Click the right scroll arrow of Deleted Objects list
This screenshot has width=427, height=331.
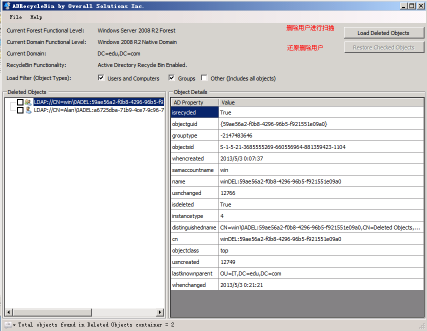160,312
